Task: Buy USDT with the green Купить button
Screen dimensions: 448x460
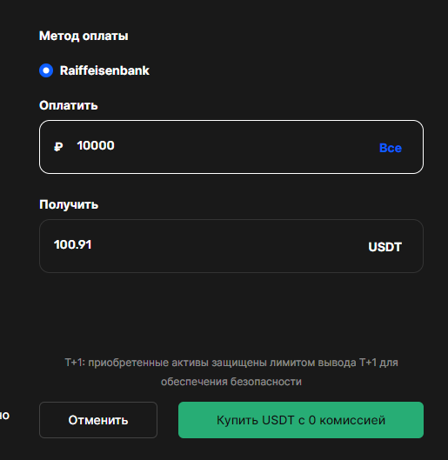Action: [x=301, y=420]
